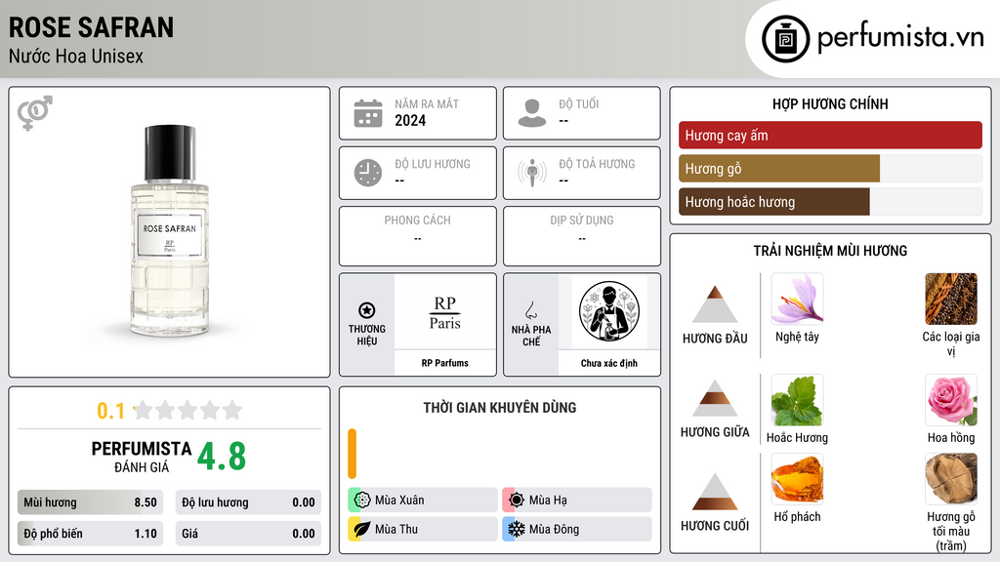Click the Giá 0.00 score row
Image resolution: width=1000 pixels, height=562 pixels.
pyautogui.click(x=248, y=534)
